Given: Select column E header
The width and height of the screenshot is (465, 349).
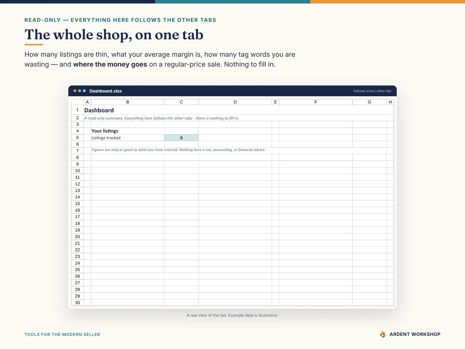Looking at the screenshot, I should (x=276, y=102).
